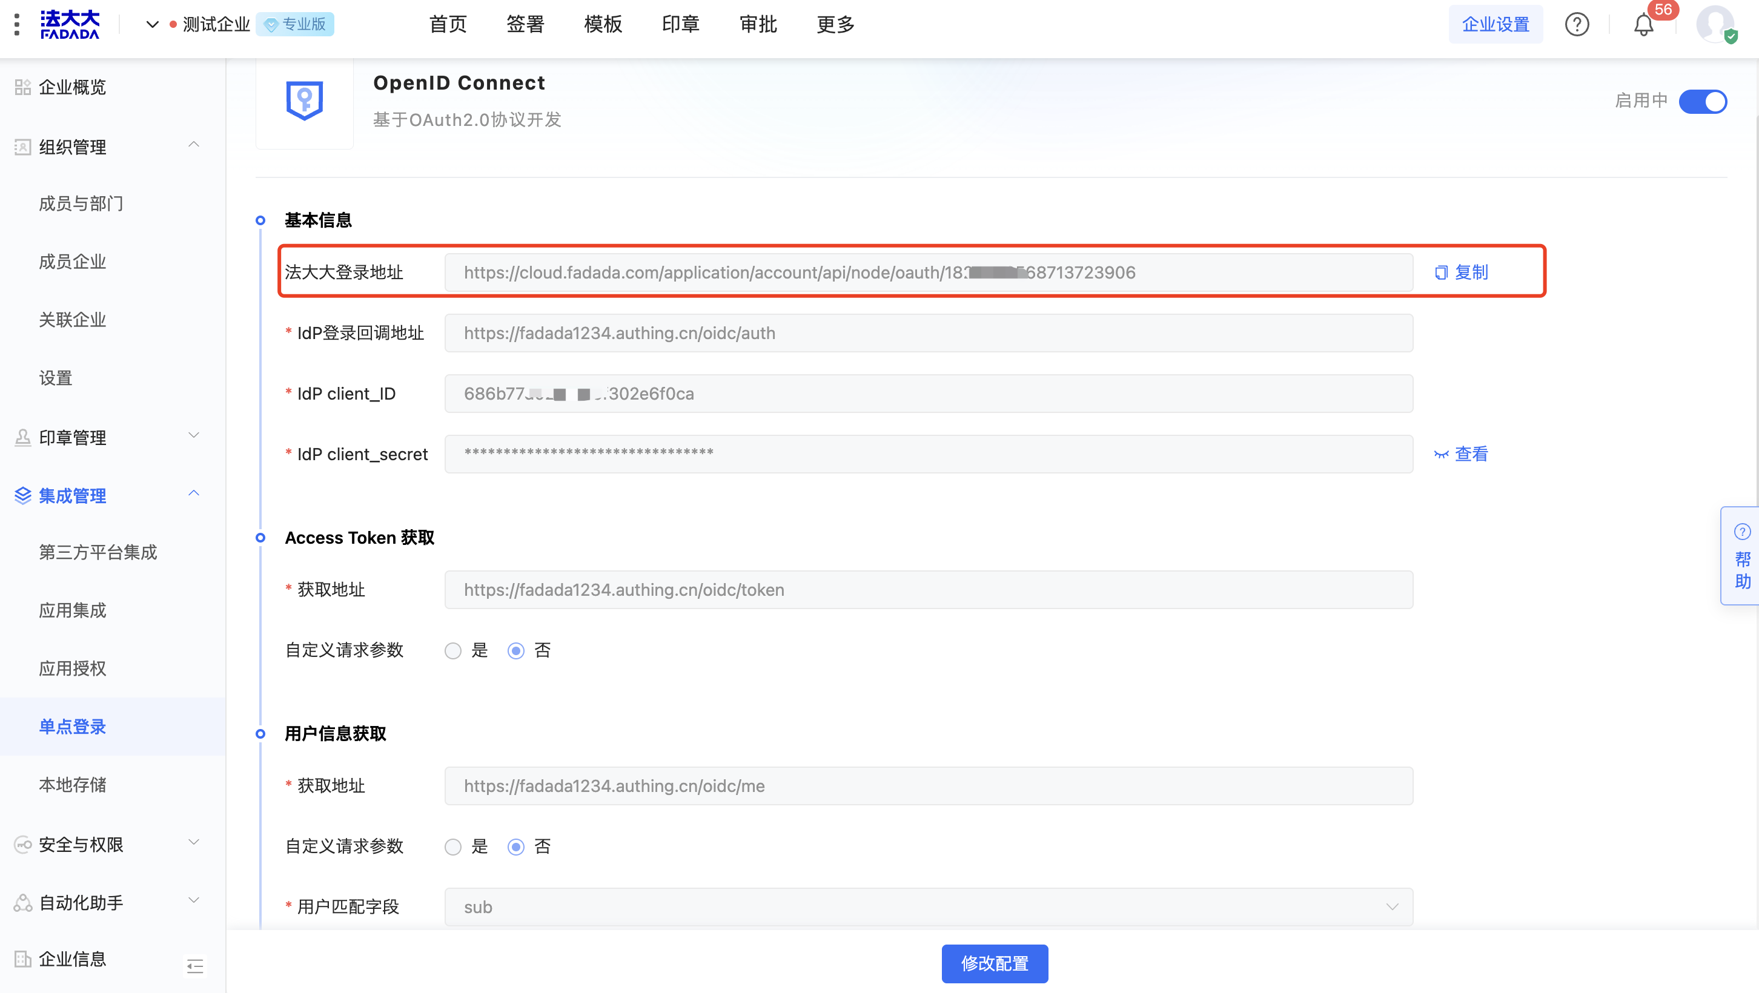Open 应用授权 in sidebar
The image size is (1759, 993).
[72, 668]
